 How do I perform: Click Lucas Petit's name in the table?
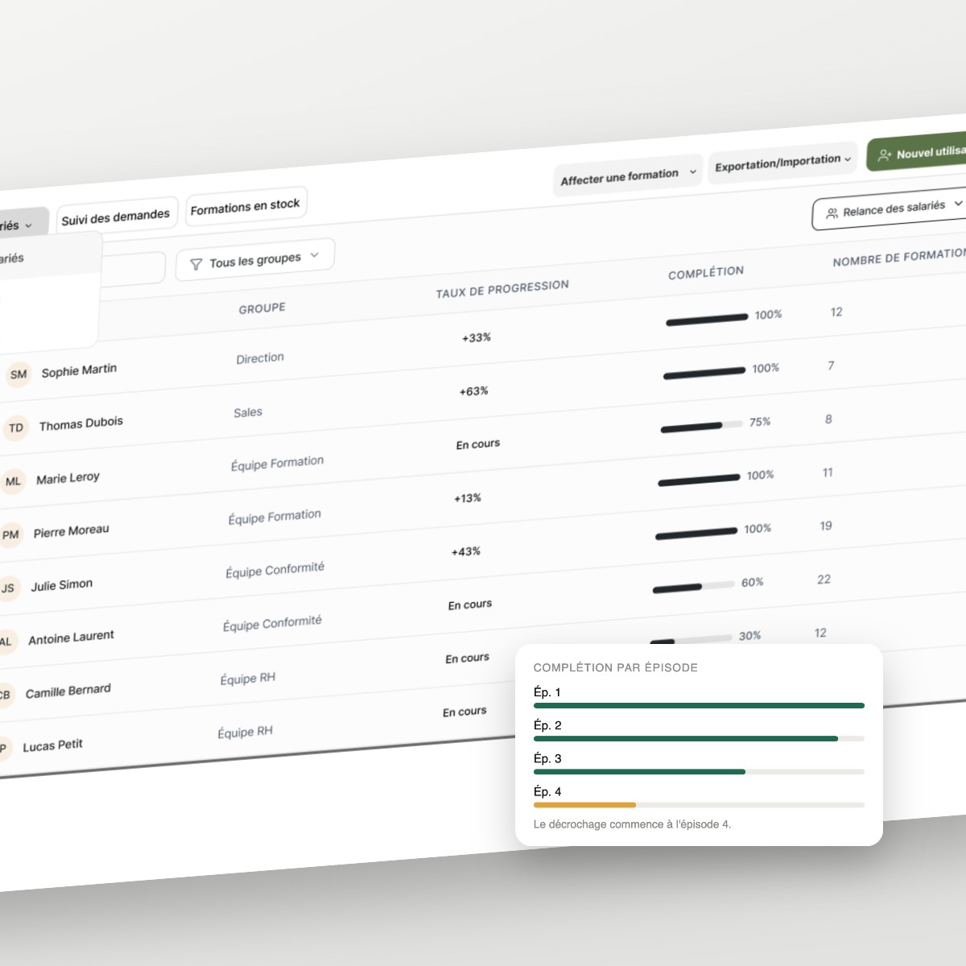point(52,745)
